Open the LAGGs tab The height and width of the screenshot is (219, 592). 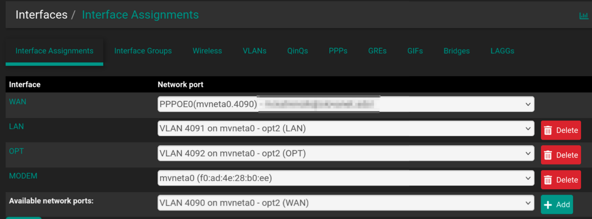click(502, 51)
